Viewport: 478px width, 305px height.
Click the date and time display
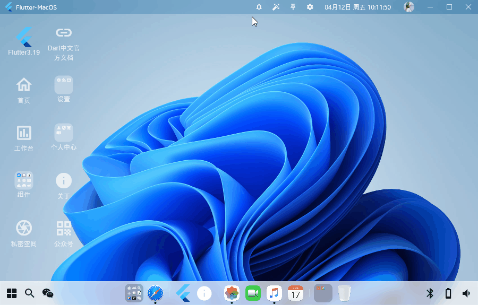click(357, 7)
